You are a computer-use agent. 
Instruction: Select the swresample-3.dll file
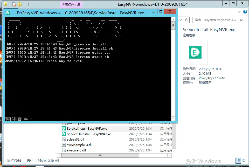tap(116, 145)
